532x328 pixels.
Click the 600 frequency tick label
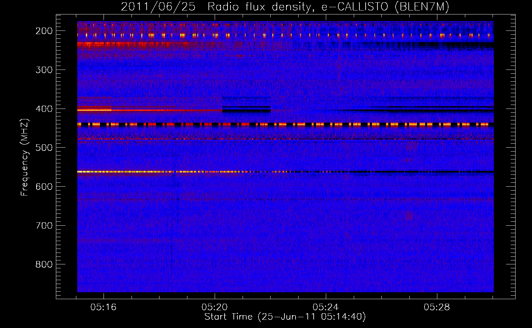pos(44,187)
